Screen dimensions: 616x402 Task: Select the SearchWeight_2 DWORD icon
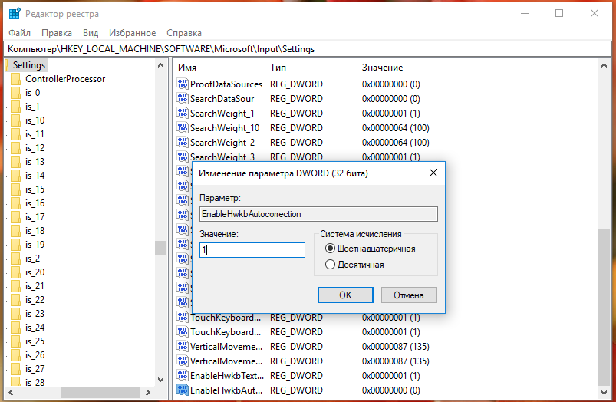183,142
